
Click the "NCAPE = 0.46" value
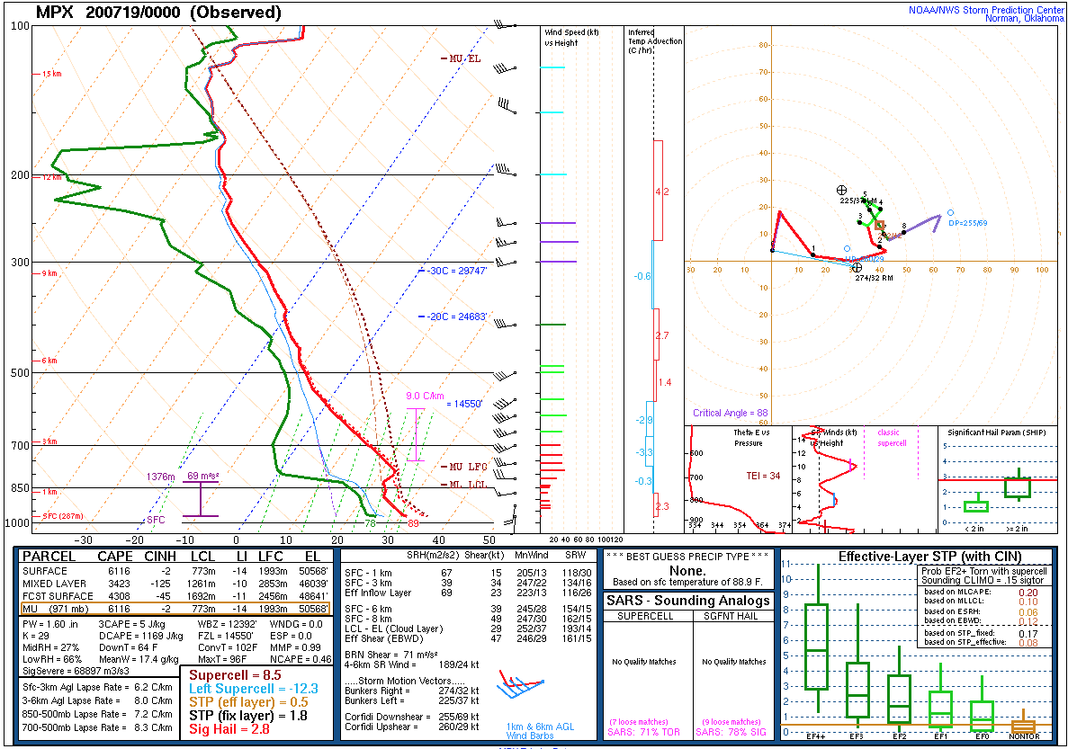tap(301, 659)
